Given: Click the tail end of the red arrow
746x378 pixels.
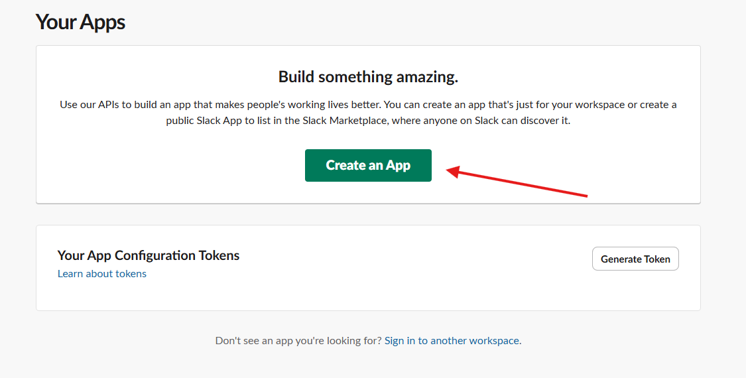Looking at the screenshot, I should tap(586, 196).
